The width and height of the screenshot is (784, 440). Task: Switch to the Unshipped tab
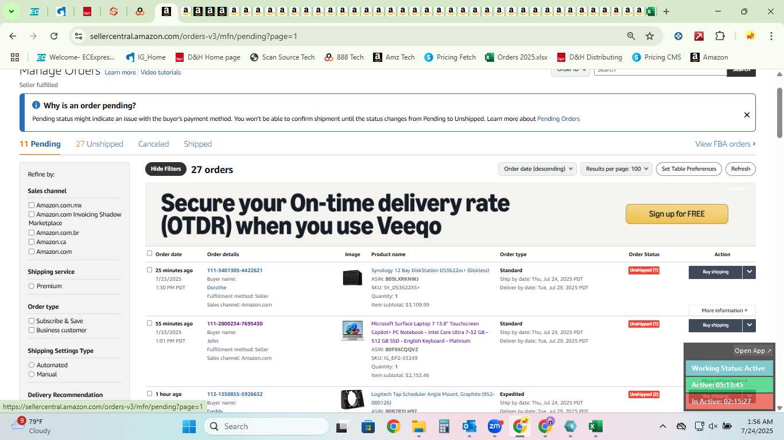(99, 144)
